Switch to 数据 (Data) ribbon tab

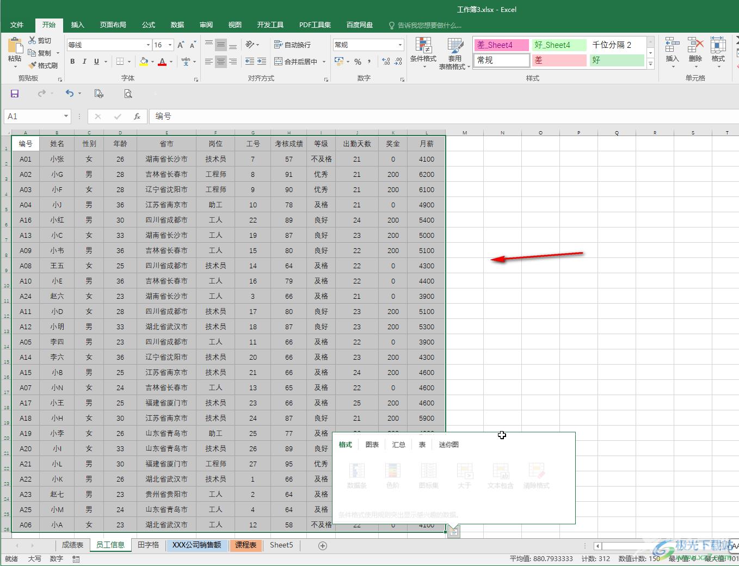click(x=177, y=25)
